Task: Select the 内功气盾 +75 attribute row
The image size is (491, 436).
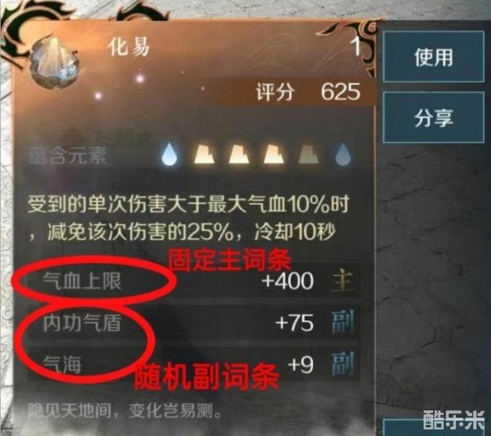Action: point(194,322)
